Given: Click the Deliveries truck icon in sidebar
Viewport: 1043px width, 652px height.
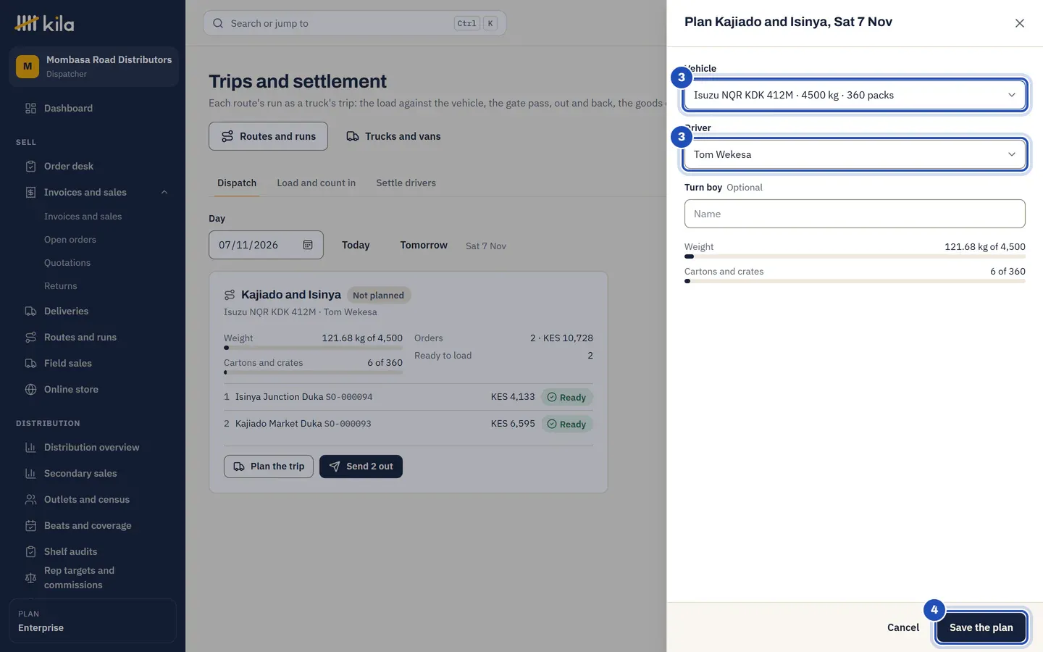Looking at the screenshot, I should [x=30, y=312].
